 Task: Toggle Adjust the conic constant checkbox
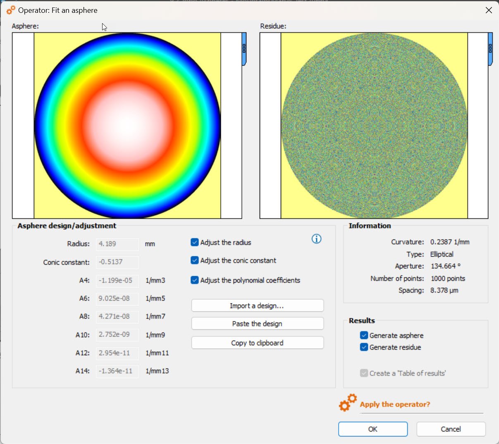point(195,260)
